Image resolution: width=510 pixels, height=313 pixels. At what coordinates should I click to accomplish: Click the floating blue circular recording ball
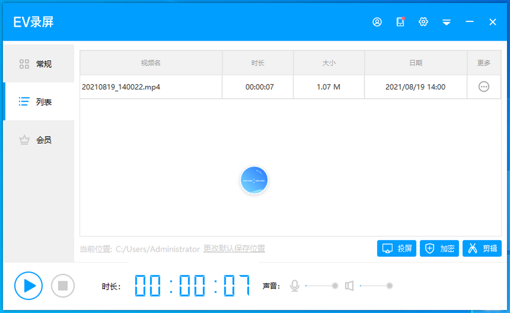(x=254, y=180)
